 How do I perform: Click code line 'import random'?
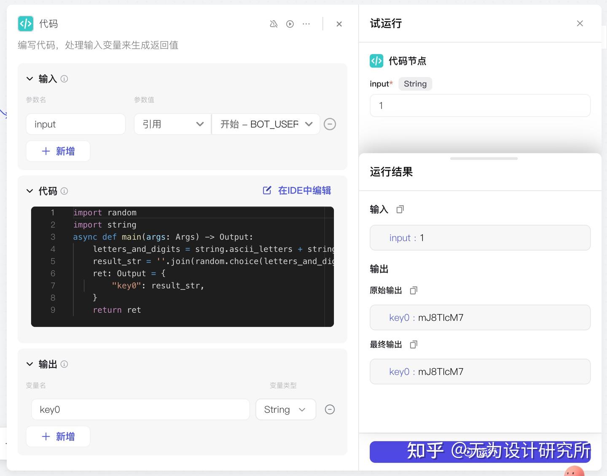[x=105, y=212]
